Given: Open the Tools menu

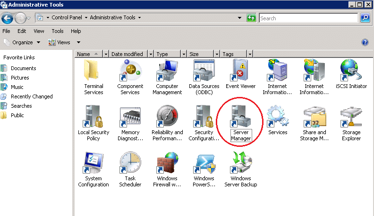Looking at the screenshot, I should point(58,31).
